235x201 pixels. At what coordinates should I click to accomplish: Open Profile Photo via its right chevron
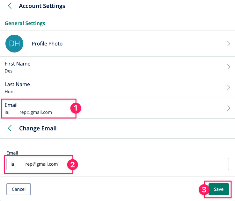point(229,44)
